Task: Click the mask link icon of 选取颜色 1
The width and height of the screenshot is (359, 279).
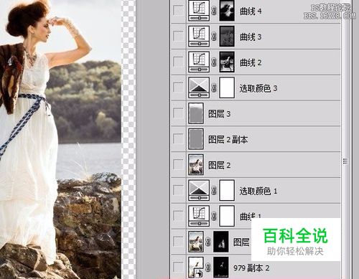Action: coord(214,191)
